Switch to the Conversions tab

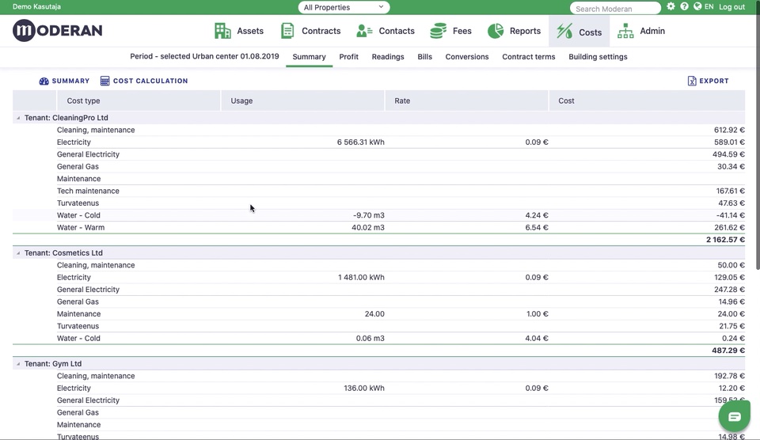[467, 57]
